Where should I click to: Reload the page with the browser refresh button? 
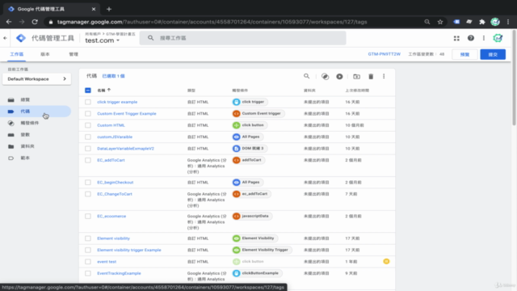point(35,22)
